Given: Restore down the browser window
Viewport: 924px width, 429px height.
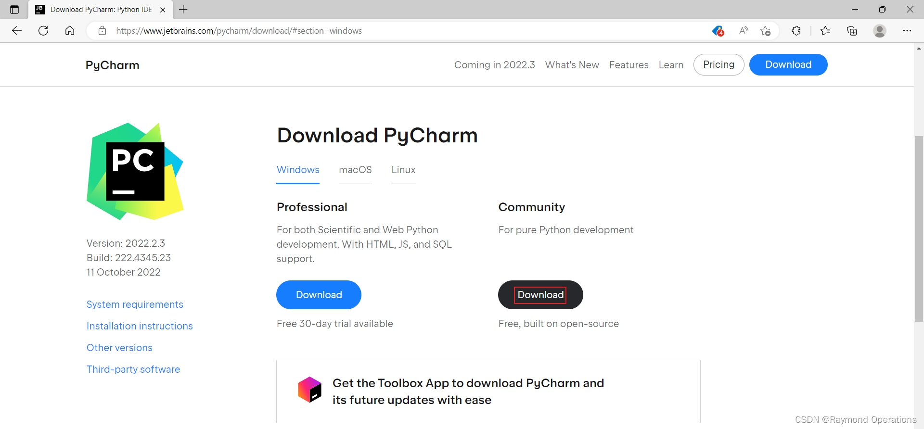Looking at the screenshot, I should [x=882, y=9].
